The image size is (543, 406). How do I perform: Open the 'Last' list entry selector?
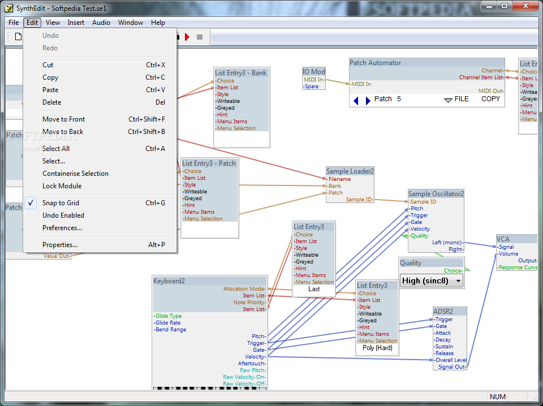click(314, 289)
